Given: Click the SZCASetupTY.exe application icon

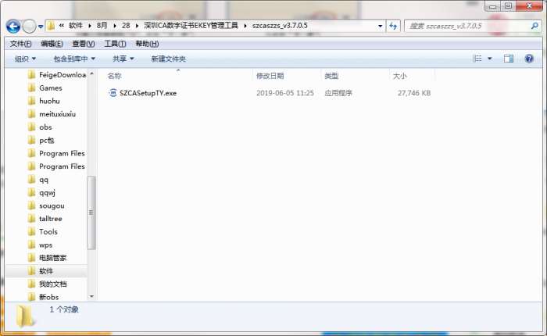Looking at the screenshot, I should pos(113,93).
